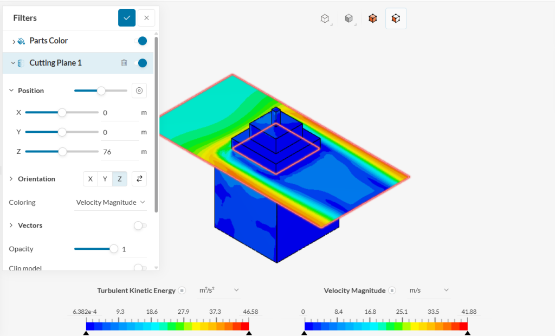Enable the Vectors toggle

pyautogui.click(x=140, y=225)
